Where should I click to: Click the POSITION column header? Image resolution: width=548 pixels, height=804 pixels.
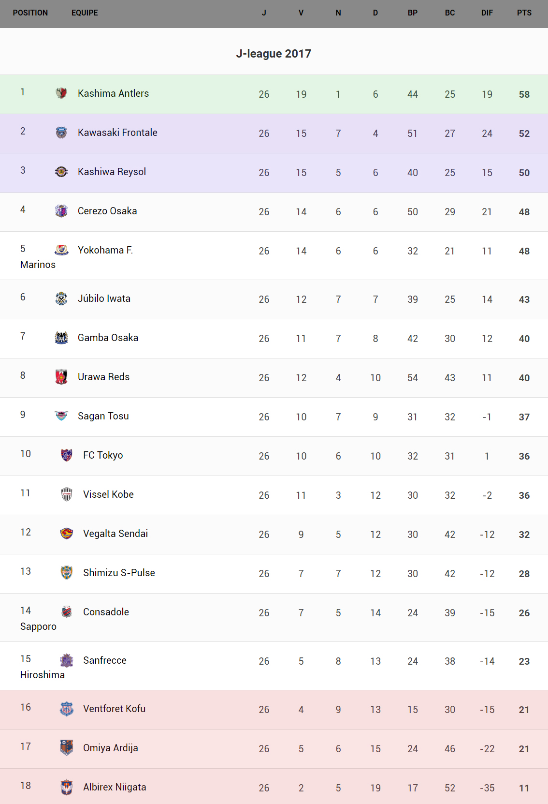click(x=30, y=13)
